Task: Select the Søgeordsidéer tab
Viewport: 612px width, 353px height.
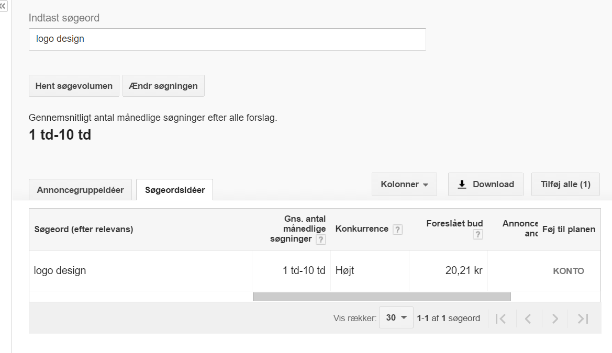Action: click(x=174, y=190)
